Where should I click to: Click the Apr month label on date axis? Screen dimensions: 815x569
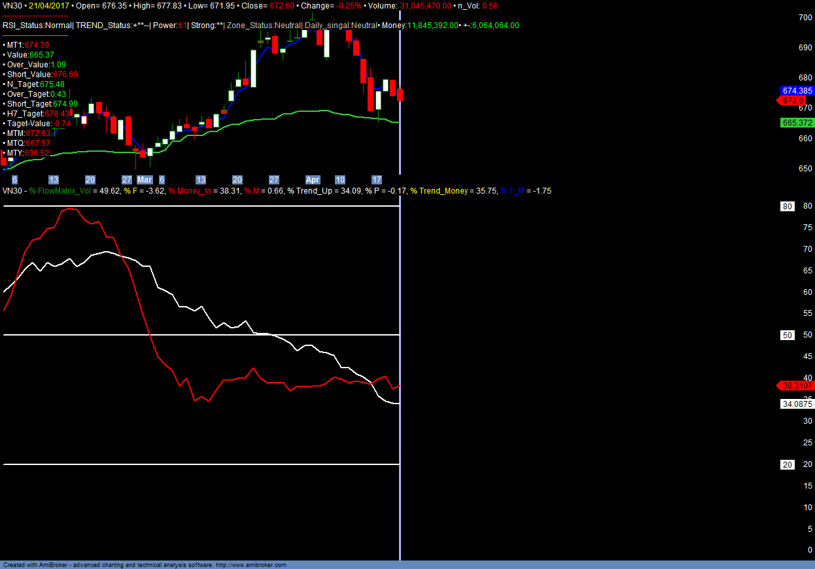point(313,180)
